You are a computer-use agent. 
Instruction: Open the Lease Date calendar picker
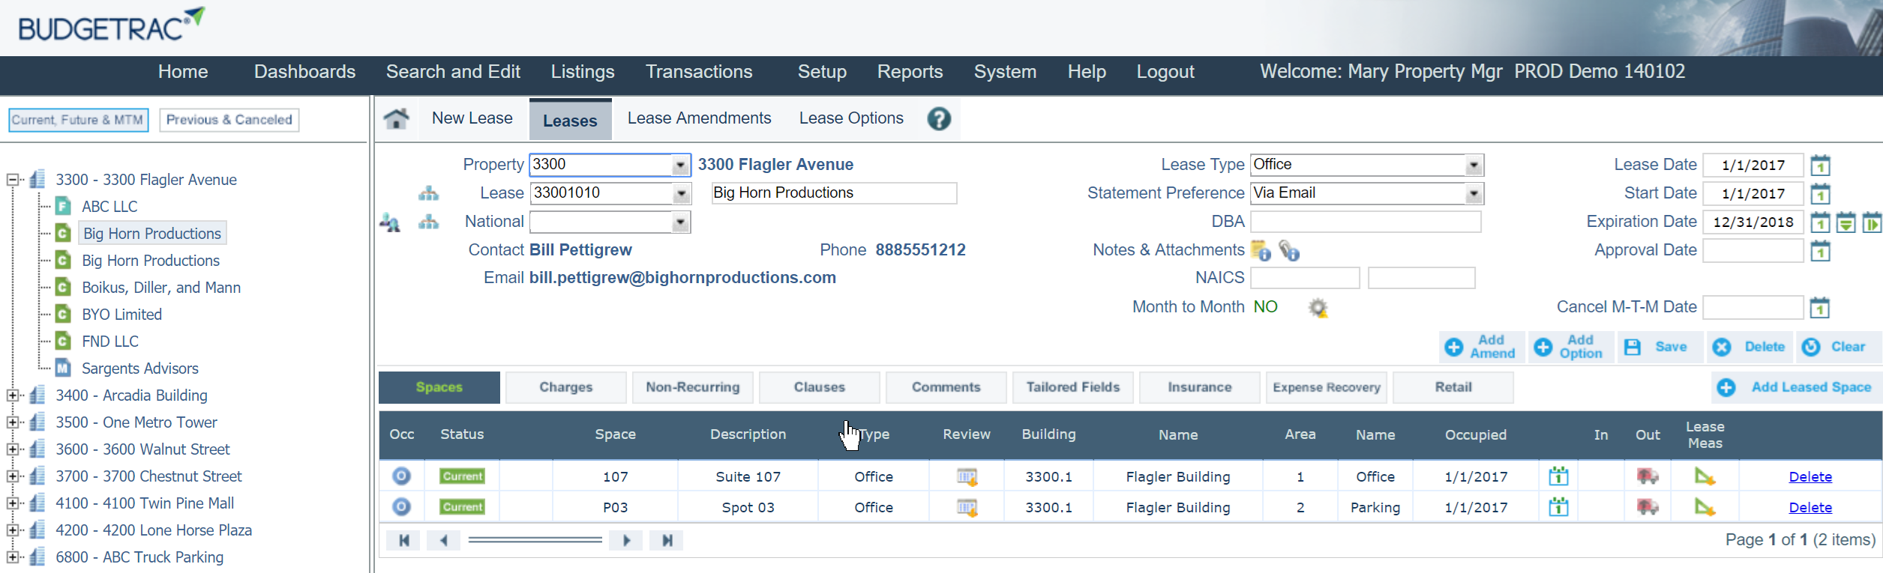[1820, 165]
